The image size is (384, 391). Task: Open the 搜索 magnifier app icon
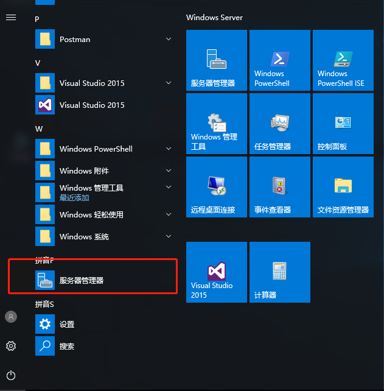pyautogui.click(x=45, y=346)
